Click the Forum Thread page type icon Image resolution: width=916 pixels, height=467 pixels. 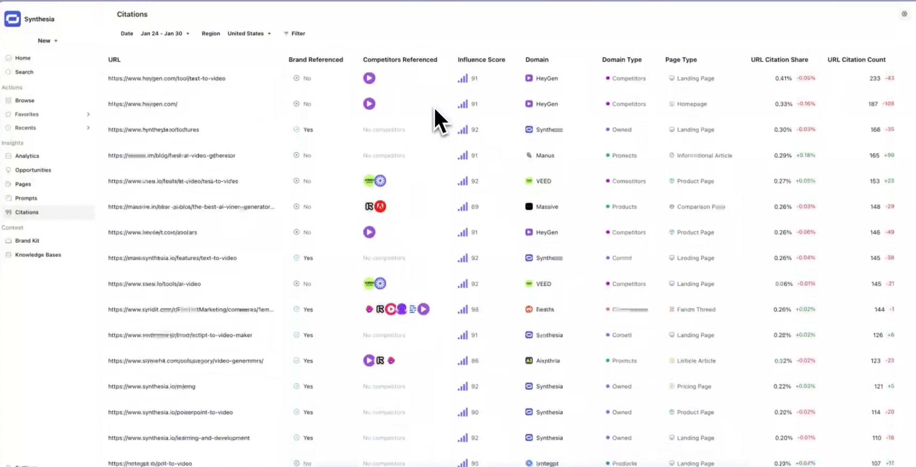click(x=671, y=309)
